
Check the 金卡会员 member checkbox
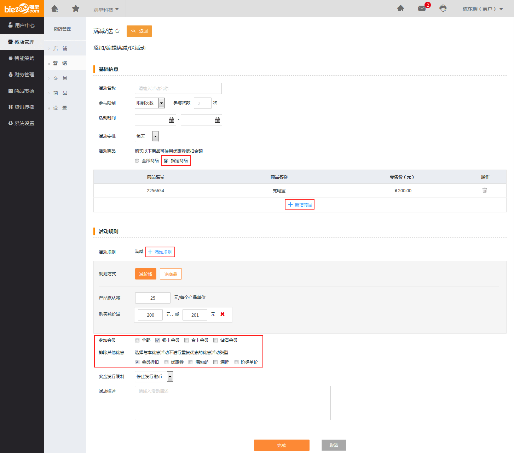(187, 340)
